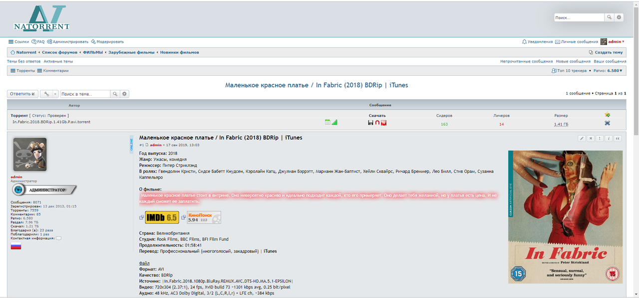
Task: Go to Зарубежные фильмы breadcrumb
Action: click(131, 52)
